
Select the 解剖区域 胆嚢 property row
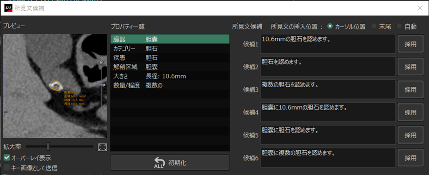pyautogui.click(x=170, y=67)
